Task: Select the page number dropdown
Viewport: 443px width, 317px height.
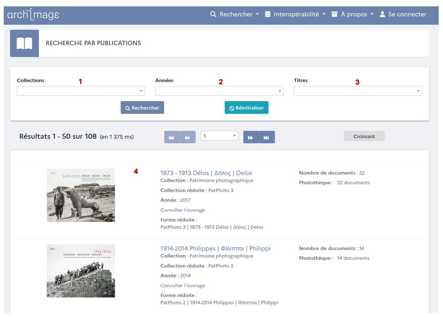Action: pyautogui.click(x=219, y=136)
